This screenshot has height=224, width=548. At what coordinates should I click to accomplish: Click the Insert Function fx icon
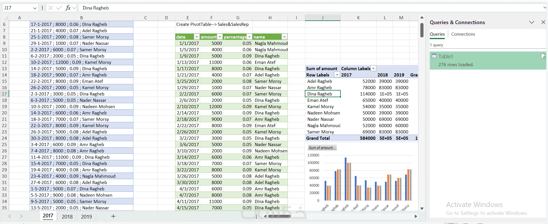point(68,8)
